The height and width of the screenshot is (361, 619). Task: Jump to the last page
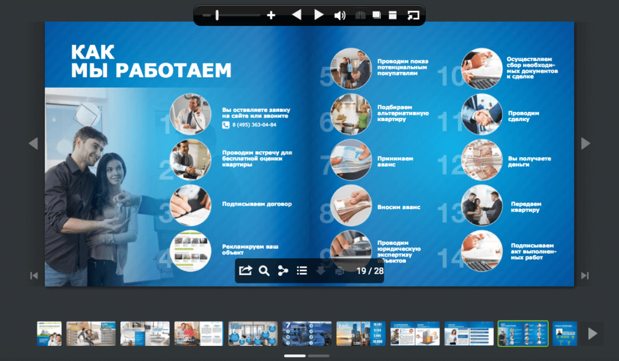coord(585,276)
